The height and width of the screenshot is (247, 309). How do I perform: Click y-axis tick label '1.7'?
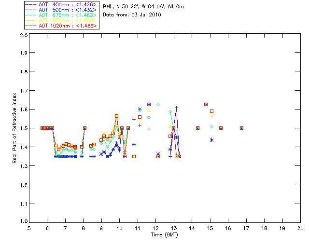[x=24, y=91]
